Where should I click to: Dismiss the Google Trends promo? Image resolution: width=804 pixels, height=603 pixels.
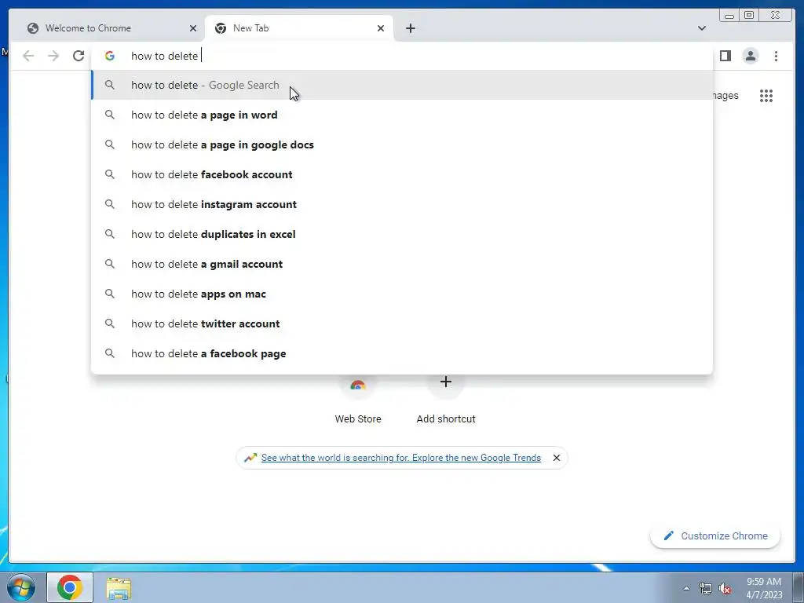click(x=557, y=458)
